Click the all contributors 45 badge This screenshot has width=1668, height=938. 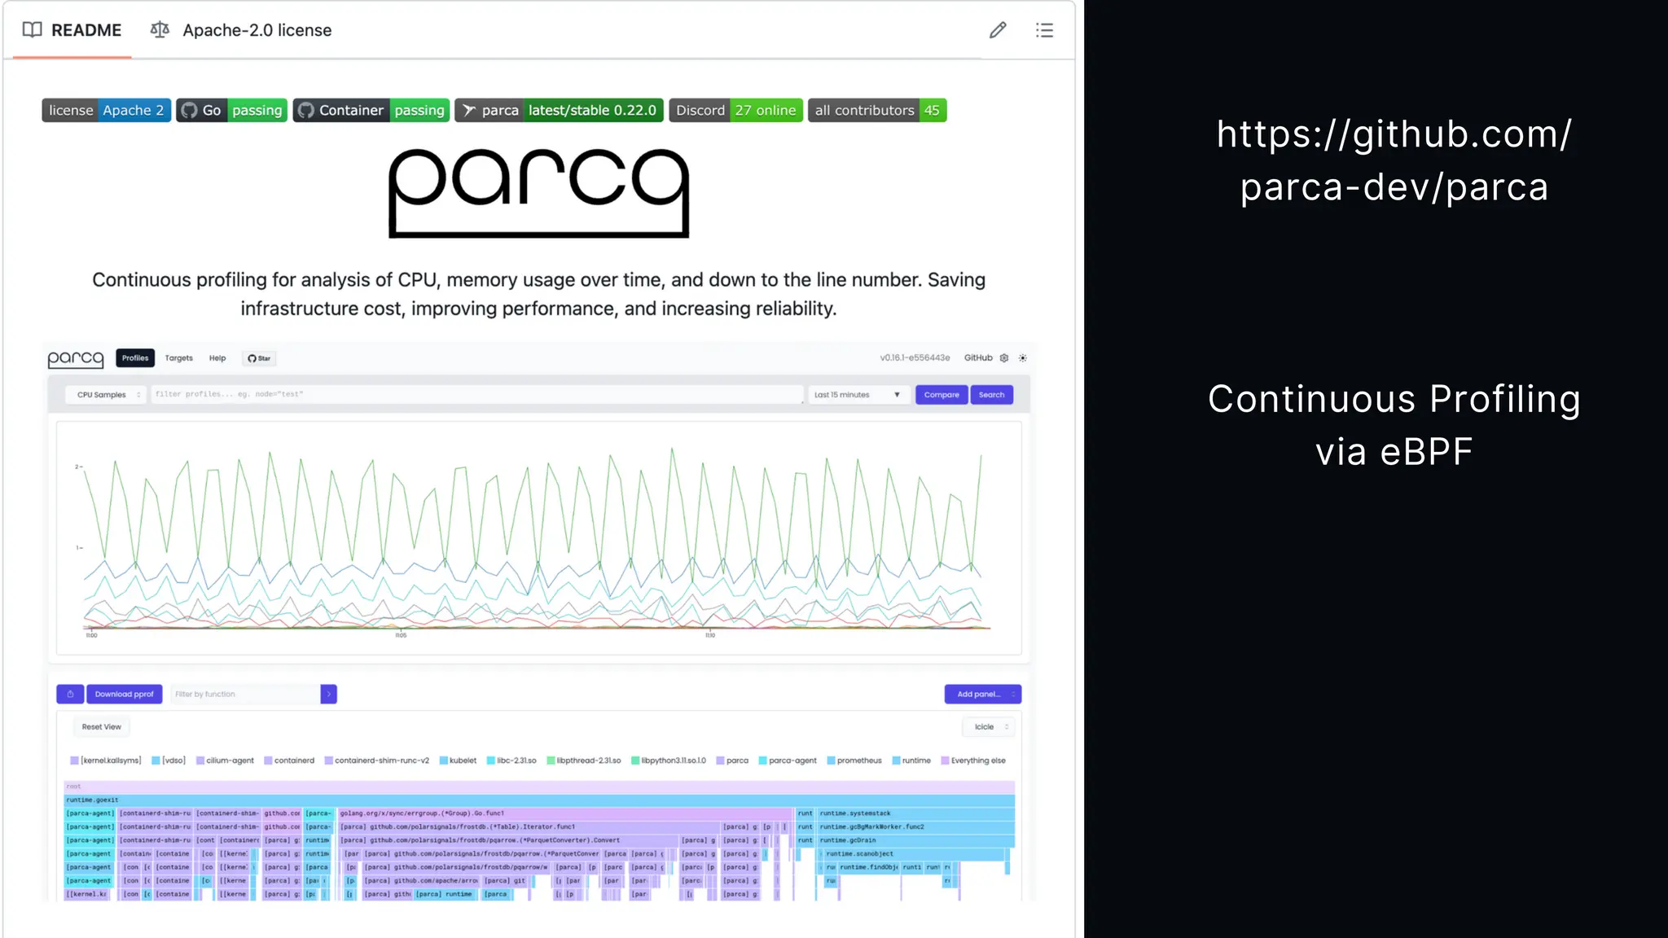click(877, 110)
